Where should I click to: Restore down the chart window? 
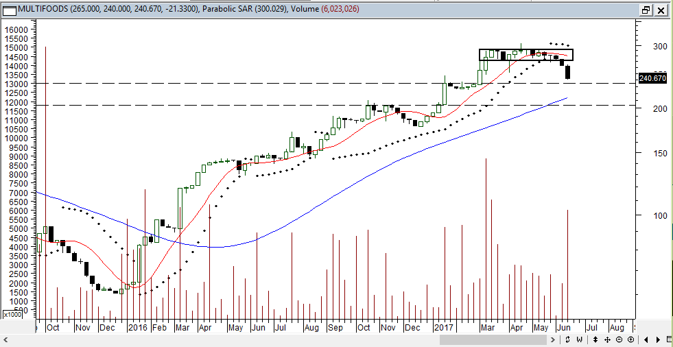click(x=646, y=10)
